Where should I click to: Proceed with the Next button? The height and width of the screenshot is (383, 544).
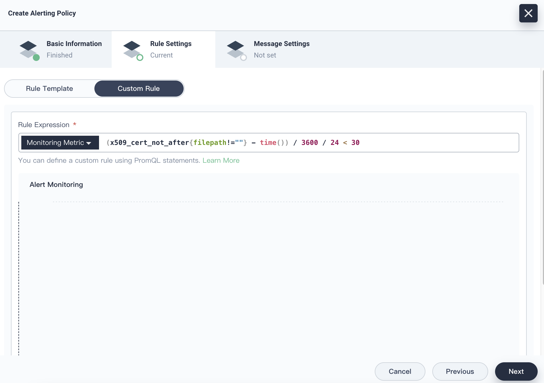tap(516, 371)
